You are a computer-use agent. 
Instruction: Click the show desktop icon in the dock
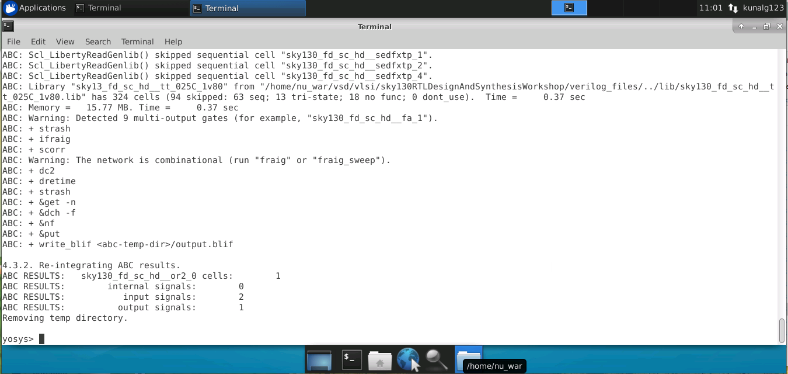click(x=319, y=359)
